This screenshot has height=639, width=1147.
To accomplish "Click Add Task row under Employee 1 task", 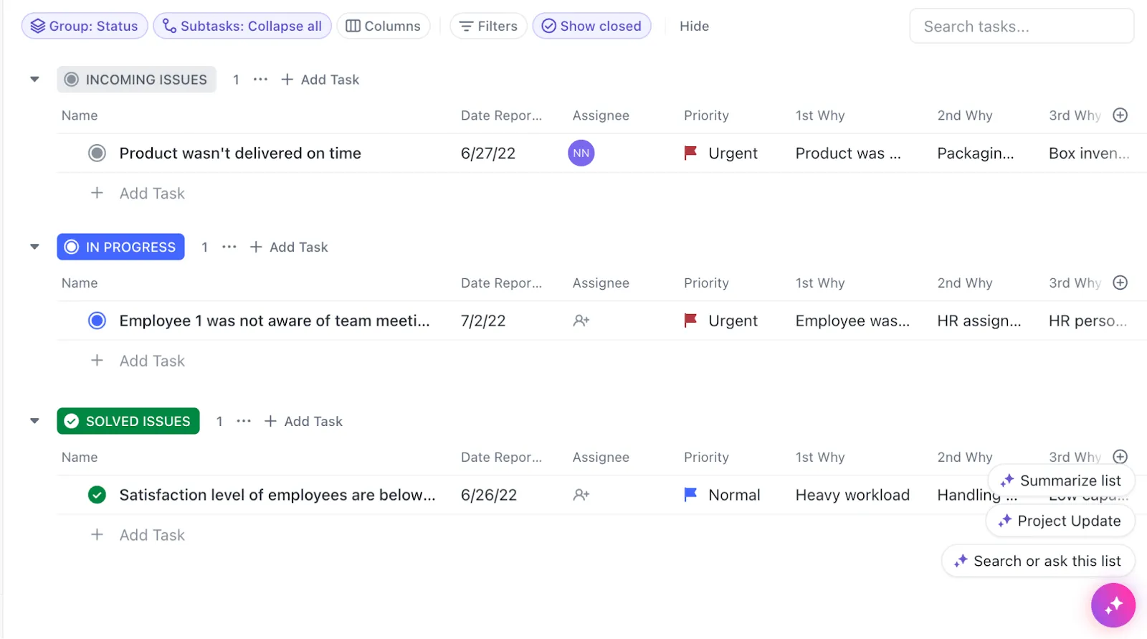I will [x=138, y=361].
